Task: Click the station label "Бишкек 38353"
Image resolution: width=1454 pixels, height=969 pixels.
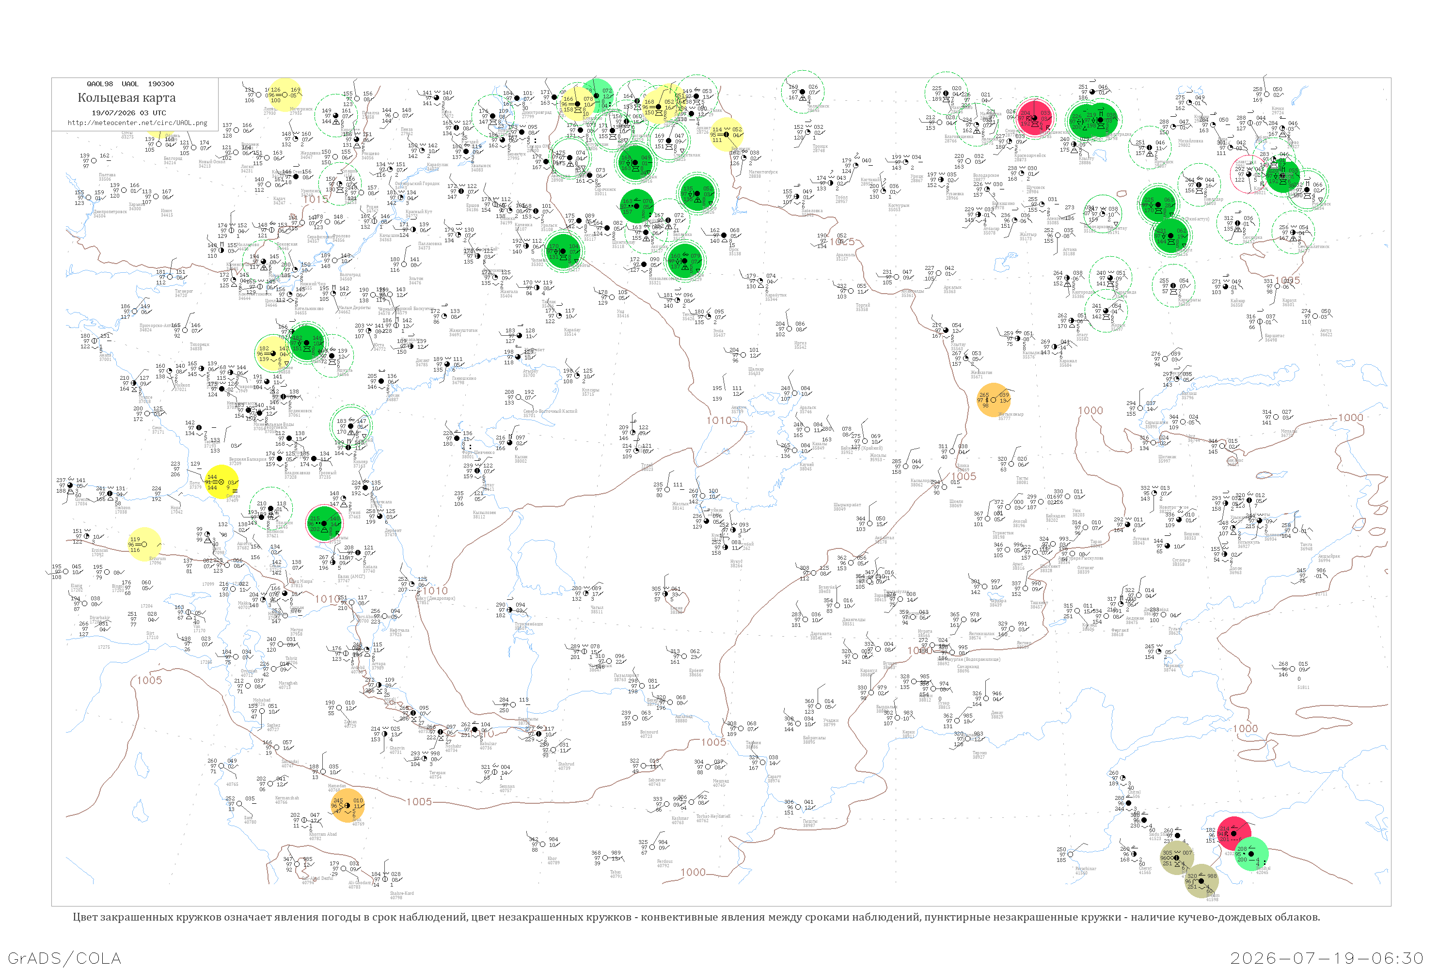Action: tap(1191, 536)
